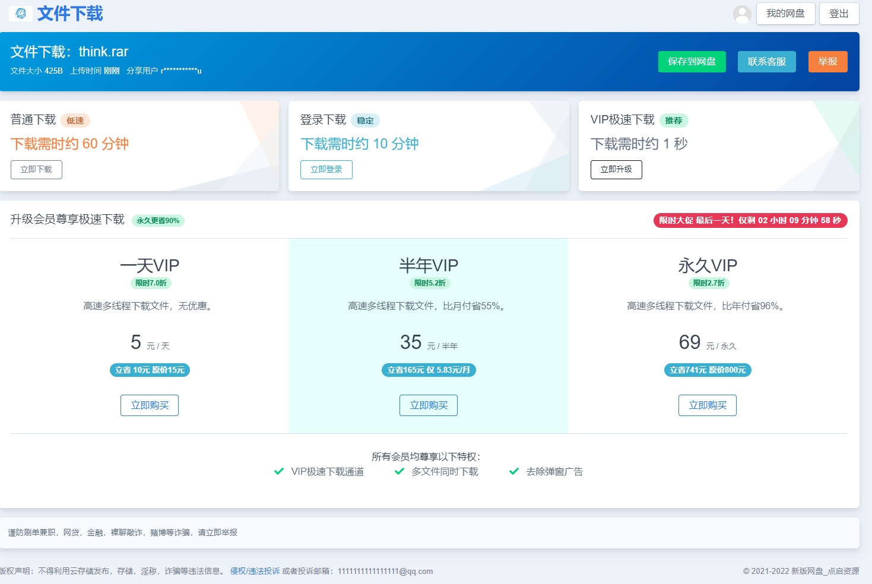This screenshot has height=584, width=872.
Task: Click 下载需时约 60 分钟 text
Action: click(69, 144)
